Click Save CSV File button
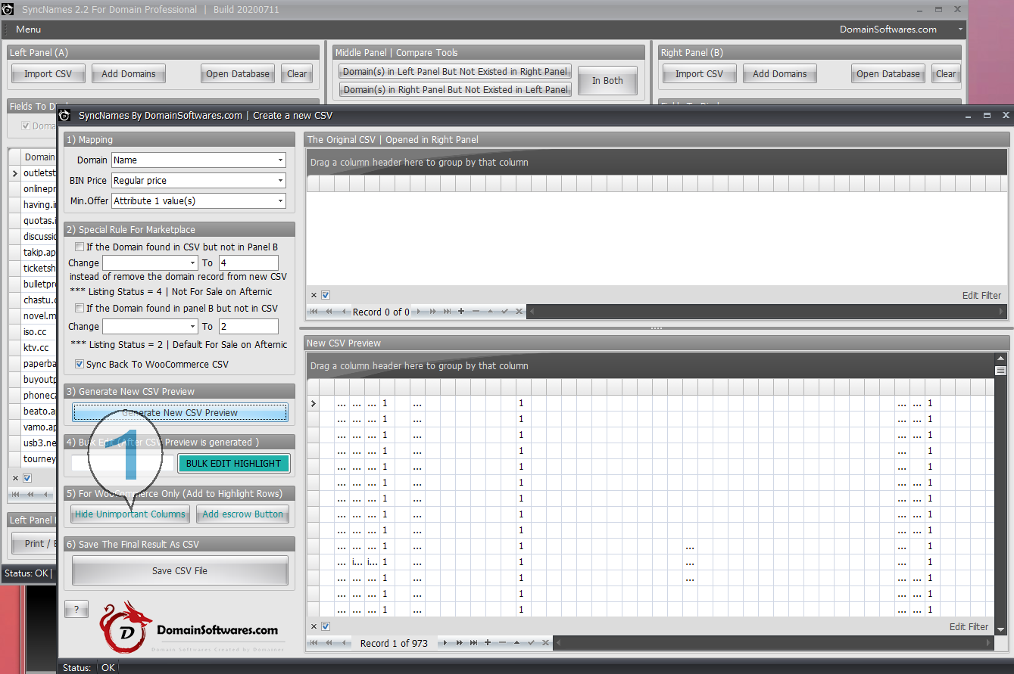This screenshot has height=674, width=1014. click(x=180, y=571)
